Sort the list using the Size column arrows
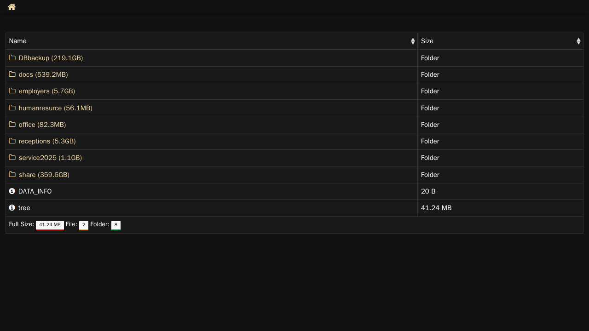The width and height of the screenshot is (589, 331). [578, 41]
